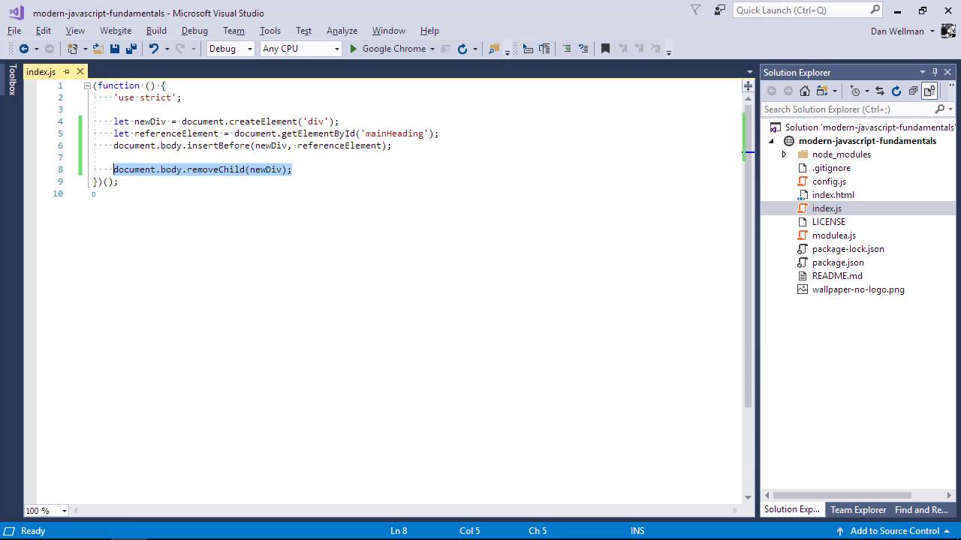Collapse the function block at line 1
This screenshot has width=961, height=540.
tap(87, 85)
